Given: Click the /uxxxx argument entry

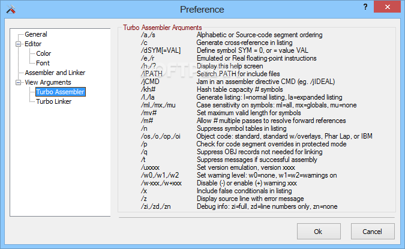Looking at the screenshot, I should point(151,167).
